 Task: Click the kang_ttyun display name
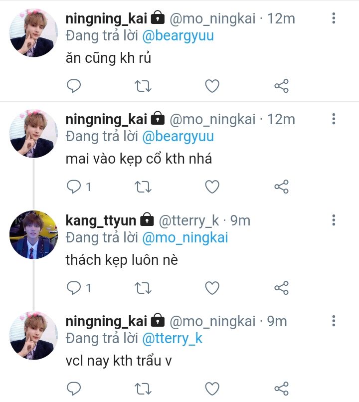pyautogui.click(x=101, y=220)
